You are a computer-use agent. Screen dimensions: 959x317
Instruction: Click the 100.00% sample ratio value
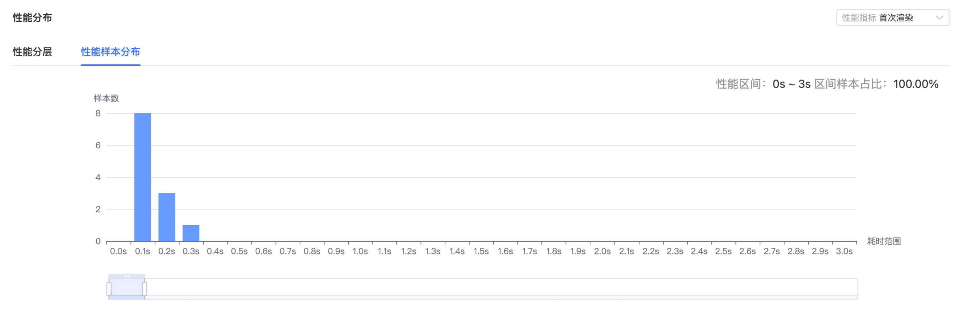(x=915, y=84)
